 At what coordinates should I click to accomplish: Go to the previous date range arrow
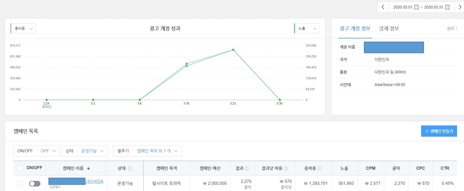[383, 7]
